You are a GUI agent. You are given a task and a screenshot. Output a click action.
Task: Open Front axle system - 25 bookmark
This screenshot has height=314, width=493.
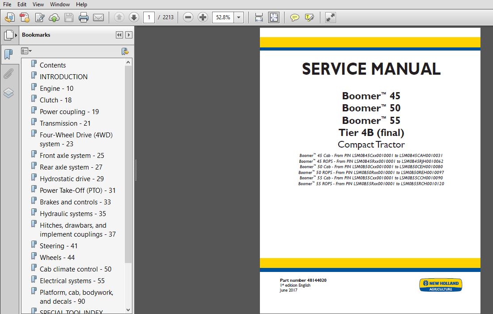tap(72, 156)
